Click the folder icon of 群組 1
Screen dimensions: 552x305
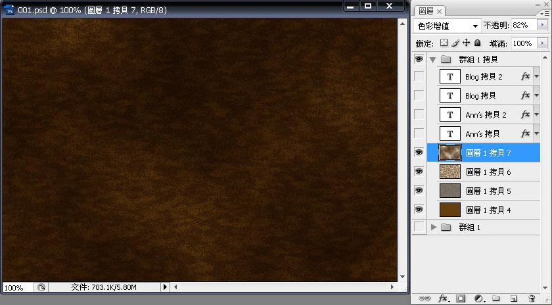446,227
